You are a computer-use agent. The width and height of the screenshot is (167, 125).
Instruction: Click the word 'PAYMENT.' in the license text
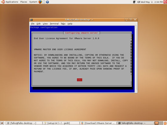[39, 72]
